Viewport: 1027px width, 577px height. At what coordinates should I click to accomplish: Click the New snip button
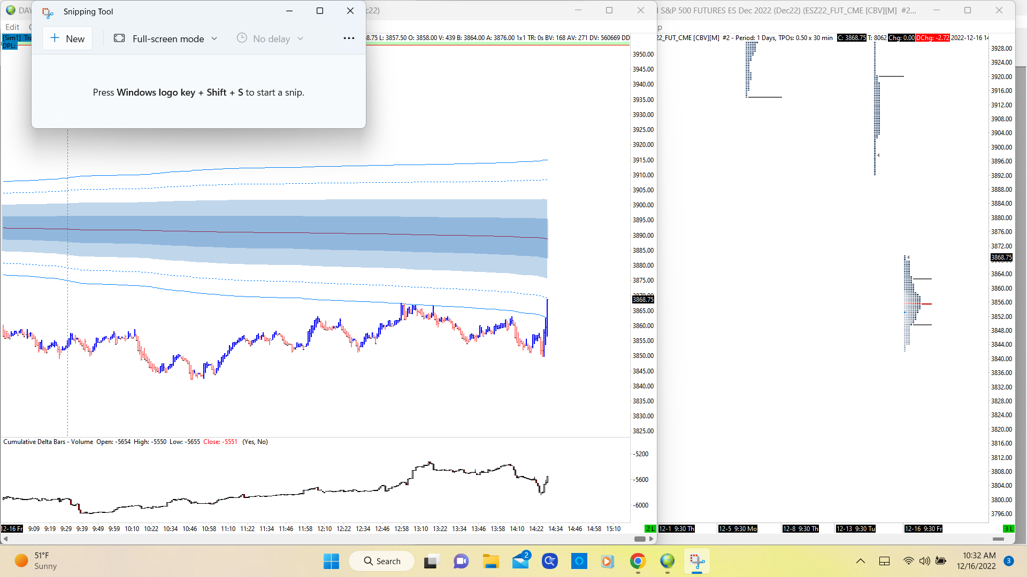coord(67,38)
